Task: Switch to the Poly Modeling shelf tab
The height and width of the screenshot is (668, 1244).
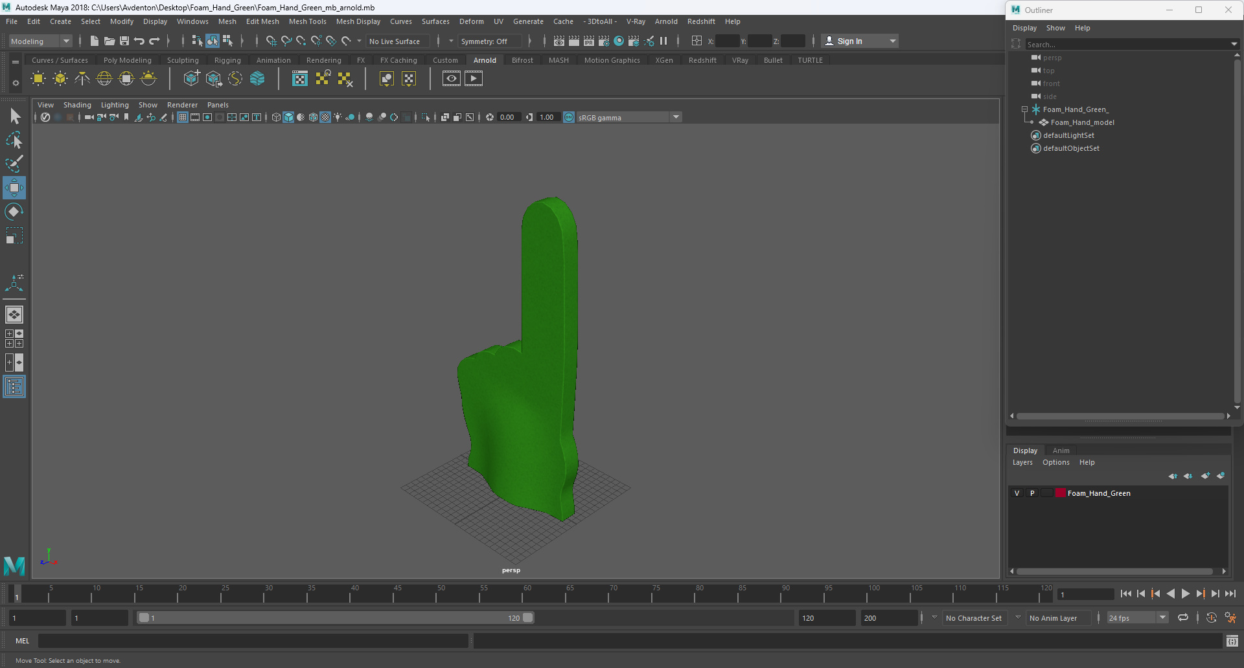Action: [x=127, y=60]
